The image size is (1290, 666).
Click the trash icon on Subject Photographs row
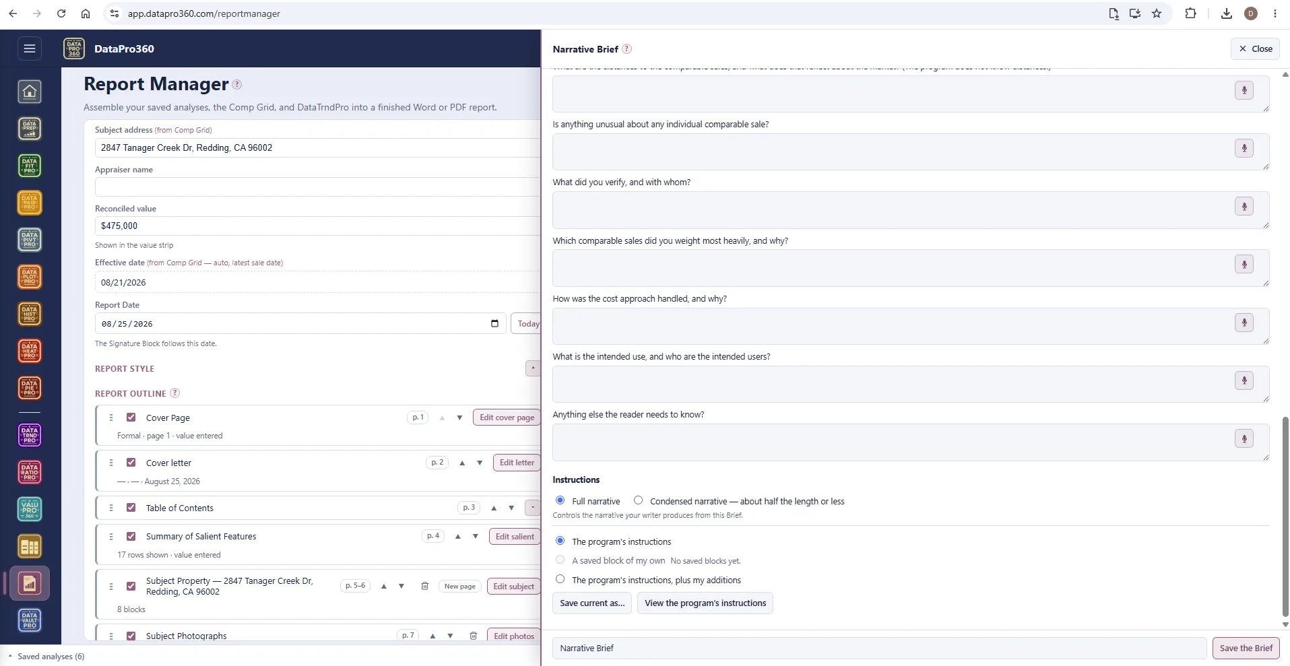point(473,636)
